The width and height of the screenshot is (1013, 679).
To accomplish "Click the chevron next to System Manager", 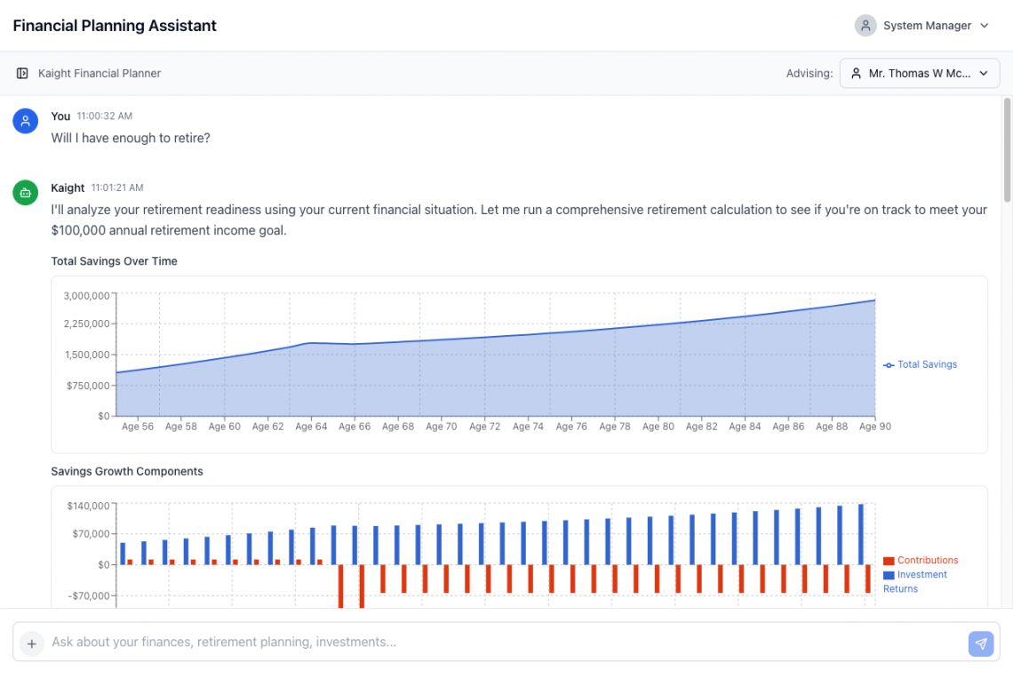I will pyautogui.click(x=984, y=26).
